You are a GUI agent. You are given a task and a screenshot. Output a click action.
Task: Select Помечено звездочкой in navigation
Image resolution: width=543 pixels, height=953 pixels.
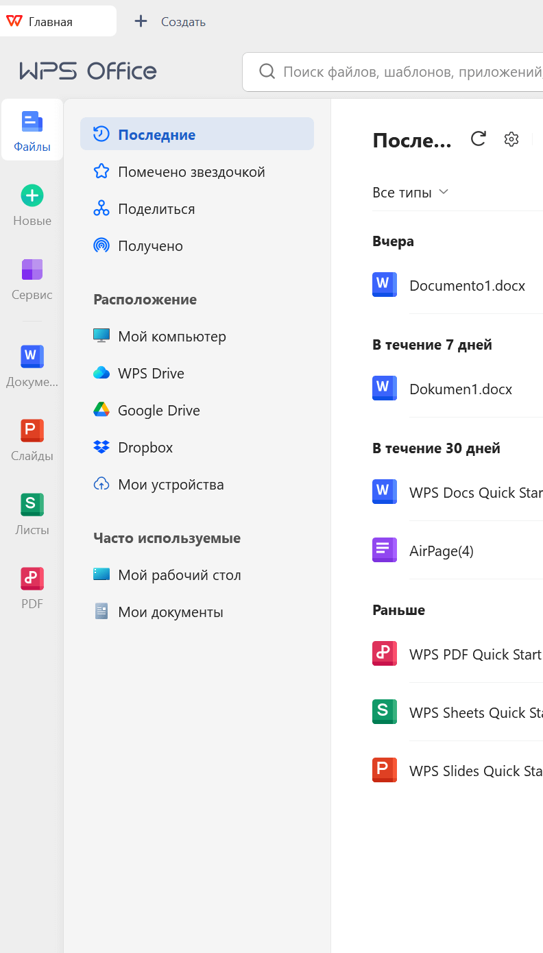197,171
